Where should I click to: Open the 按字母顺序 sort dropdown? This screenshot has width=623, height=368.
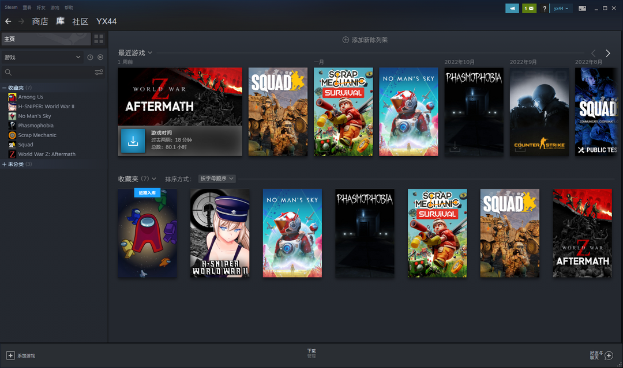coord(217,179)
